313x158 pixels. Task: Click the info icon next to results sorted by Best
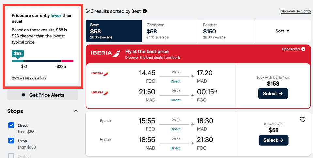(x=145, y=11)
